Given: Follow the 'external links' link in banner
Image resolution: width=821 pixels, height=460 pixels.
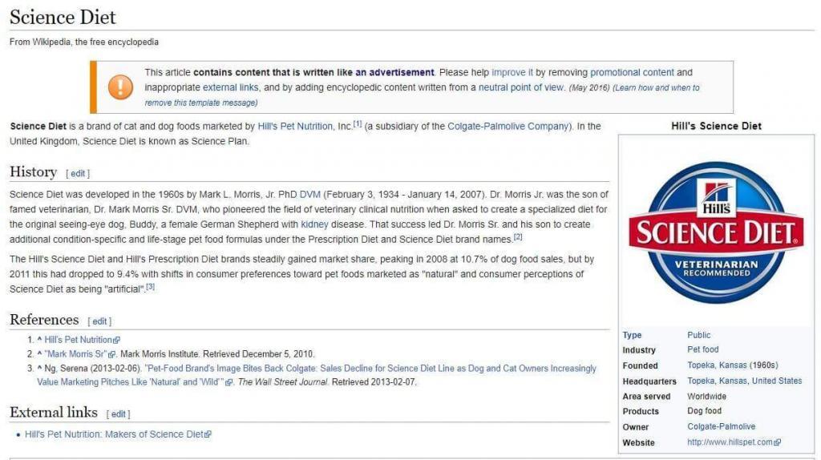Looking at the screenshot, I should (x=230, y=87).
